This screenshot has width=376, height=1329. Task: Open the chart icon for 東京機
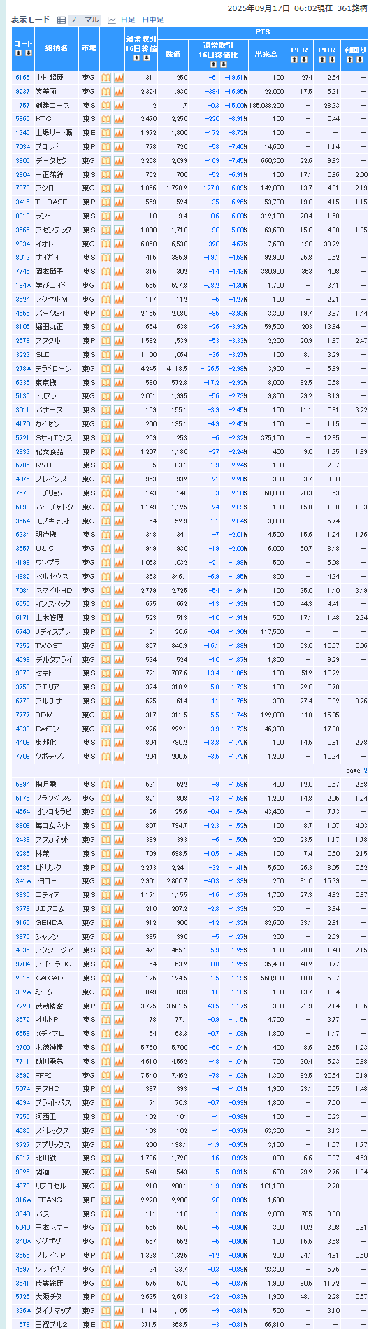[x=118, y=383]
